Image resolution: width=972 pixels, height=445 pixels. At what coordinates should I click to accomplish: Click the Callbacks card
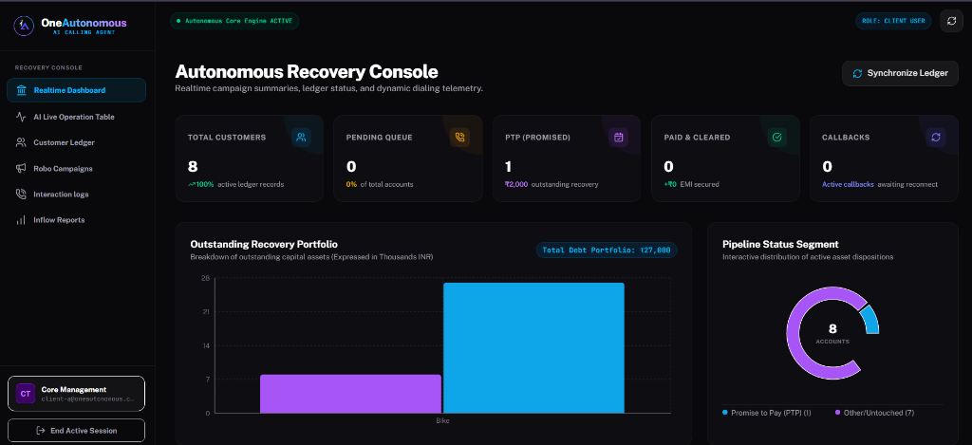tap(884, 158)
